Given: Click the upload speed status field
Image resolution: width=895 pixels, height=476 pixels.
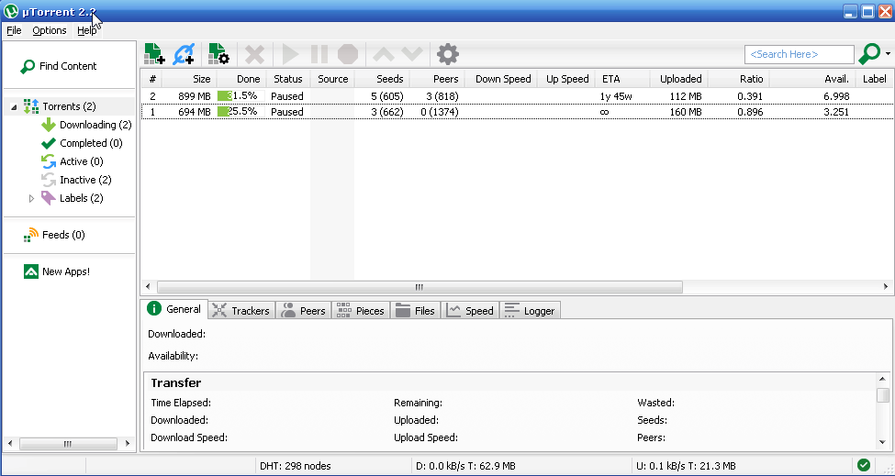Looking at the screenshot, I should [686, 466].
